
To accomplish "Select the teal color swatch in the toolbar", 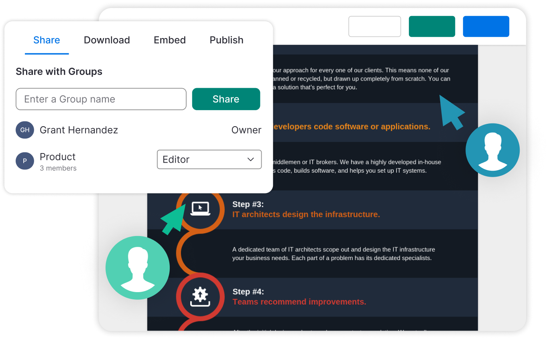I will coord(432,26).
